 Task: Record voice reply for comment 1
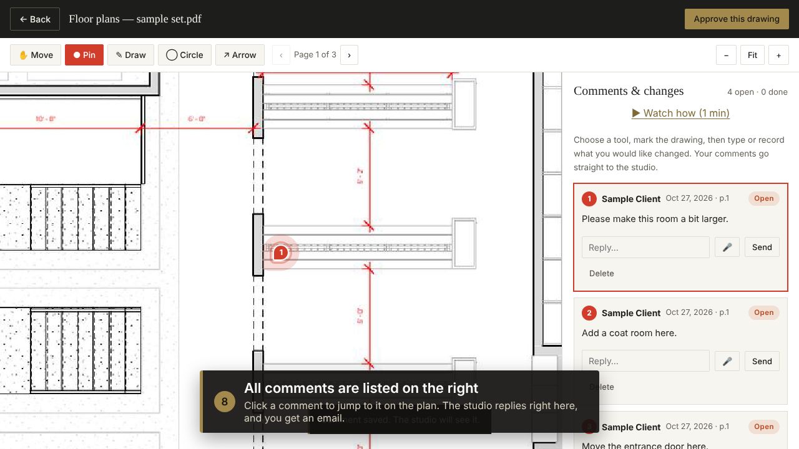(727, 247)
